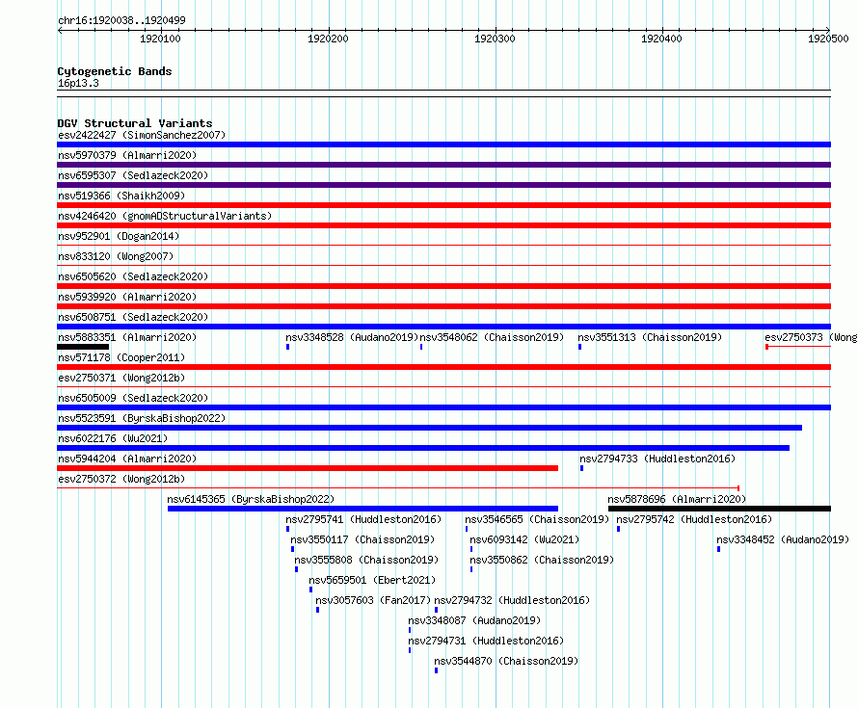Select nsv5939920 (Almarri2020) label
The height and width of the screenshot is (708, 858).
[x=127, y=297]
